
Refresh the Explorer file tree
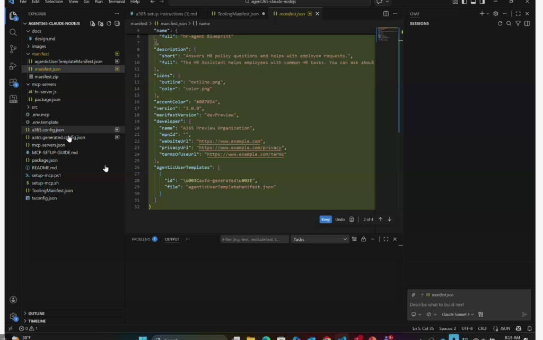click(x=109, y=23)
